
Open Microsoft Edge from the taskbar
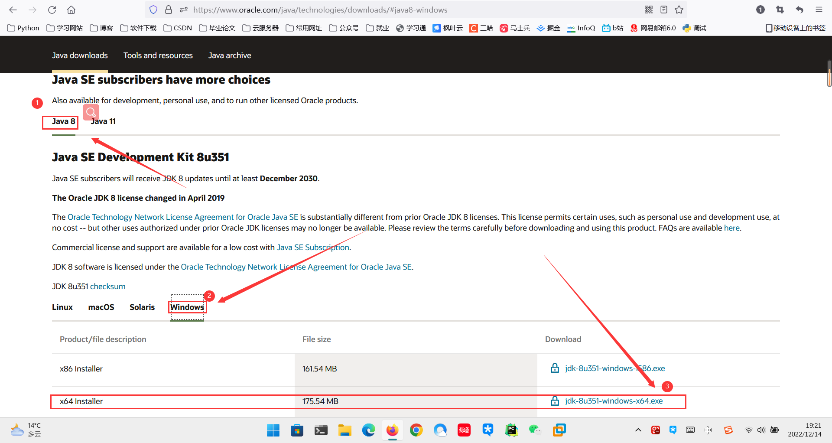pos(368,430)
